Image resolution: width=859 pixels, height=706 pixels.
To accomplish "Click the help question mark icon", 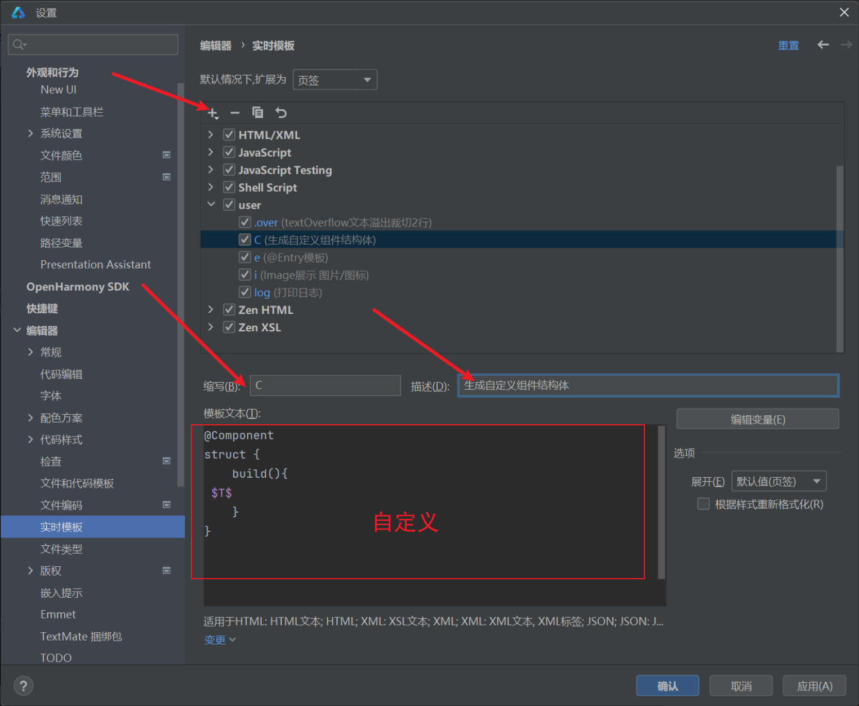I will click(23, 686).
